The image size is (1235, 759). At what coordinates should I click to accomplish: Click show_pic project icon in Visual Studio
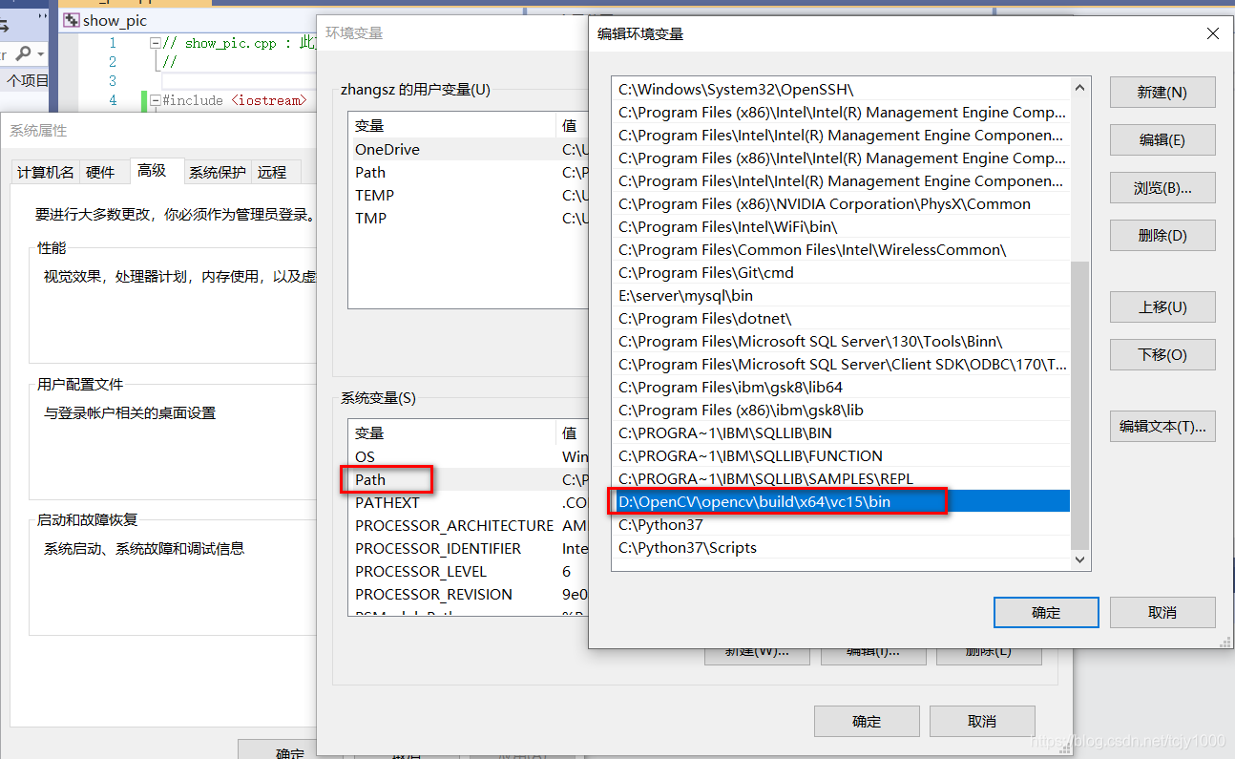(72, 20)
